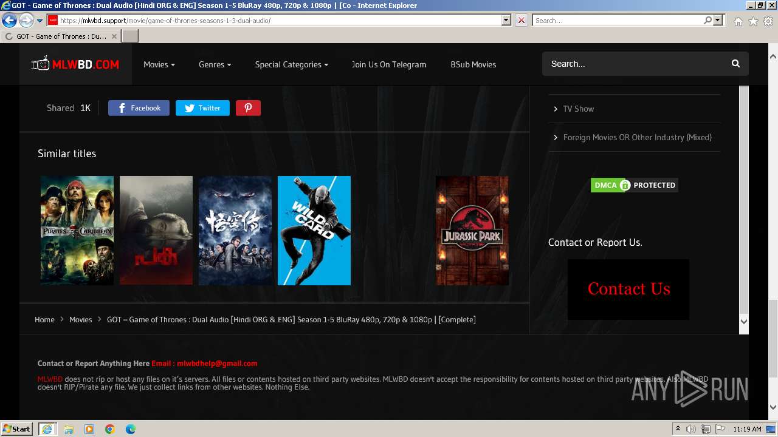Viewport: 778px width, 437px height.
Task: Click the MLWBD.COM site logo
Action: click(75, 64)
